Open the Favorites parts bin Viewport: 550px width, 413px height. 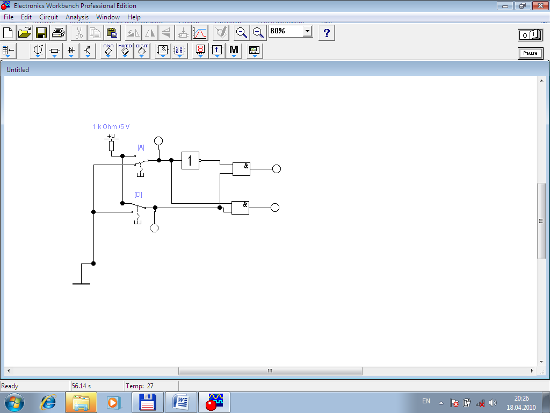click(8, 51)
